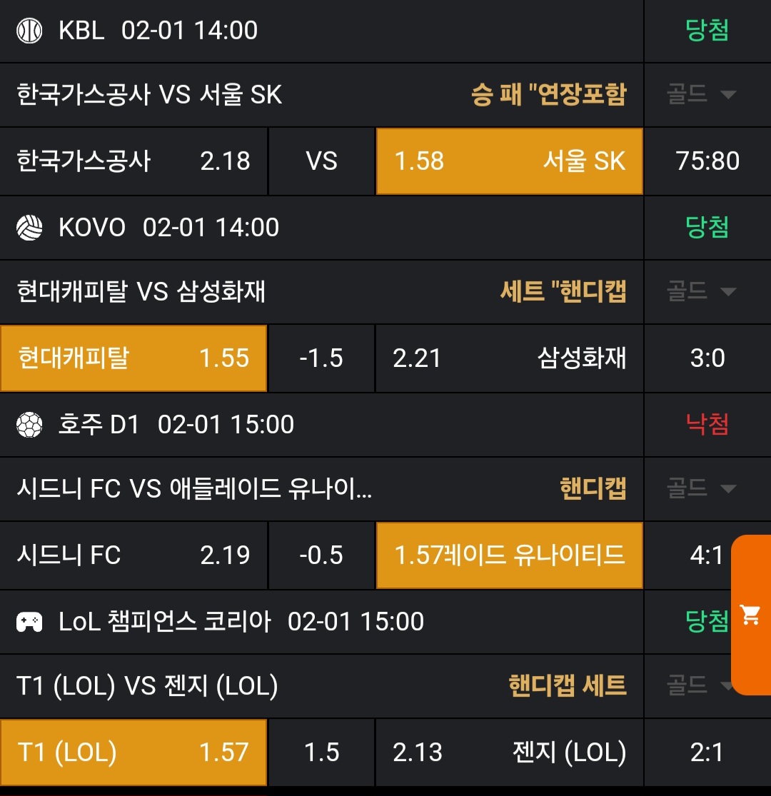This screenshot has width=771, height=796.
Task: Open 골드 dropdown for 현대캐피탈 match
Action: point(701,291)
